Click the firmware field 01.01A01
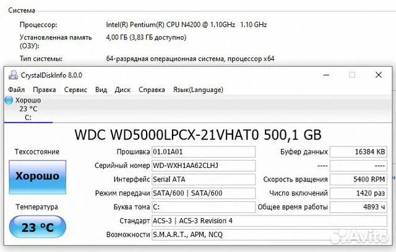This screenshot has width=396, height=252. pyautogui.click(x=204, y=152)
